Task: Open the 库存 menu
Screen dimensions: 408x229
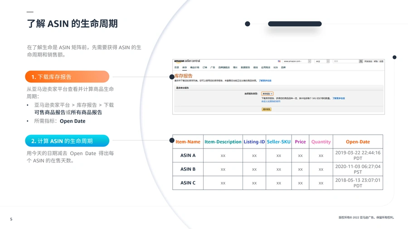Action: click(x=185, y=67)
